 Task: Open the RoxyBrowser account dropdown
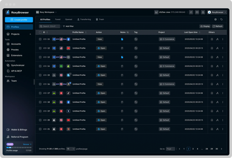[x=217, y=12]
